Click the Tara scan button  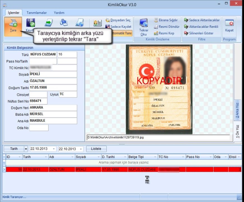(x=13, y=27)
